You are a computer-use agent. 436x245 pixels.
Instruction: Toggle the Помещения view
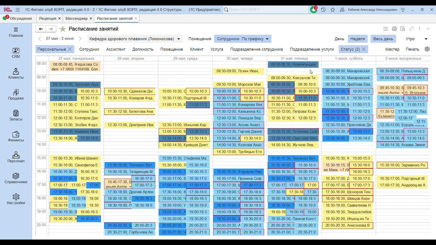[x=200, y=39]
